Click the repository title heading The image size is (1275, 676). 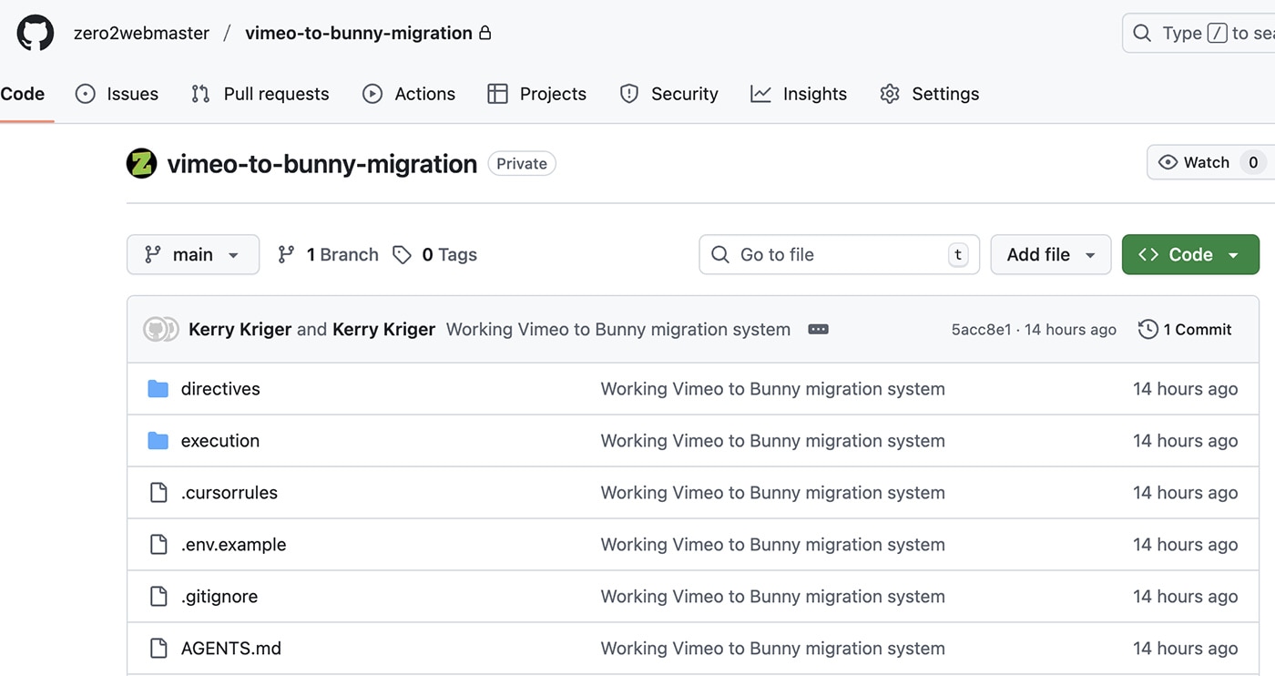322,164
